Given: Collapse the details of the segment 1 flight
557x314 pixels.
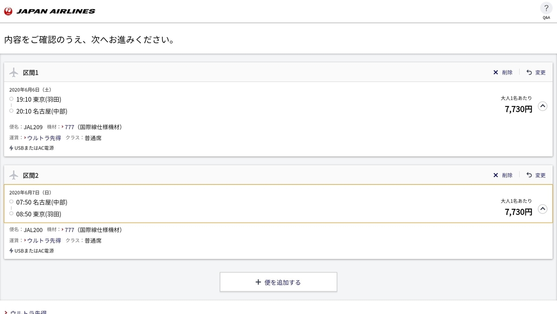Looking at the screenshot, I should (x=543, y=106).
